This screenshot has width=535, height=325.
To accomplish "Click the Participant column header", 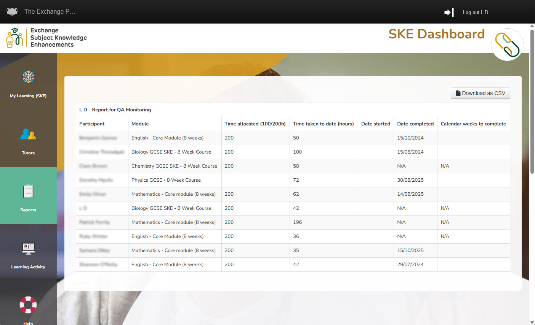I will [x=92, y=124].
